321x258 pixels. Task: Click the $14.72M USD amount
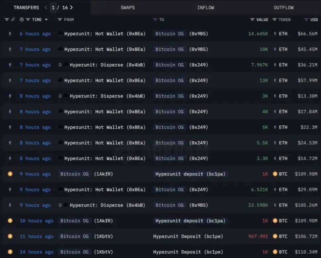(307, 158)
